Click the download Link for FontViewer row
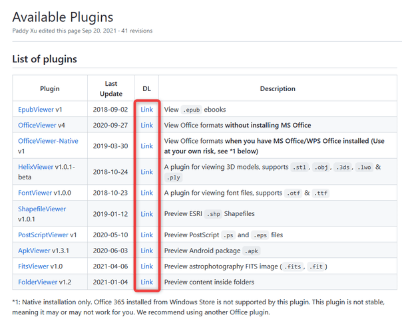The width and height of the screenshot is (402, 323). point(146,193)
